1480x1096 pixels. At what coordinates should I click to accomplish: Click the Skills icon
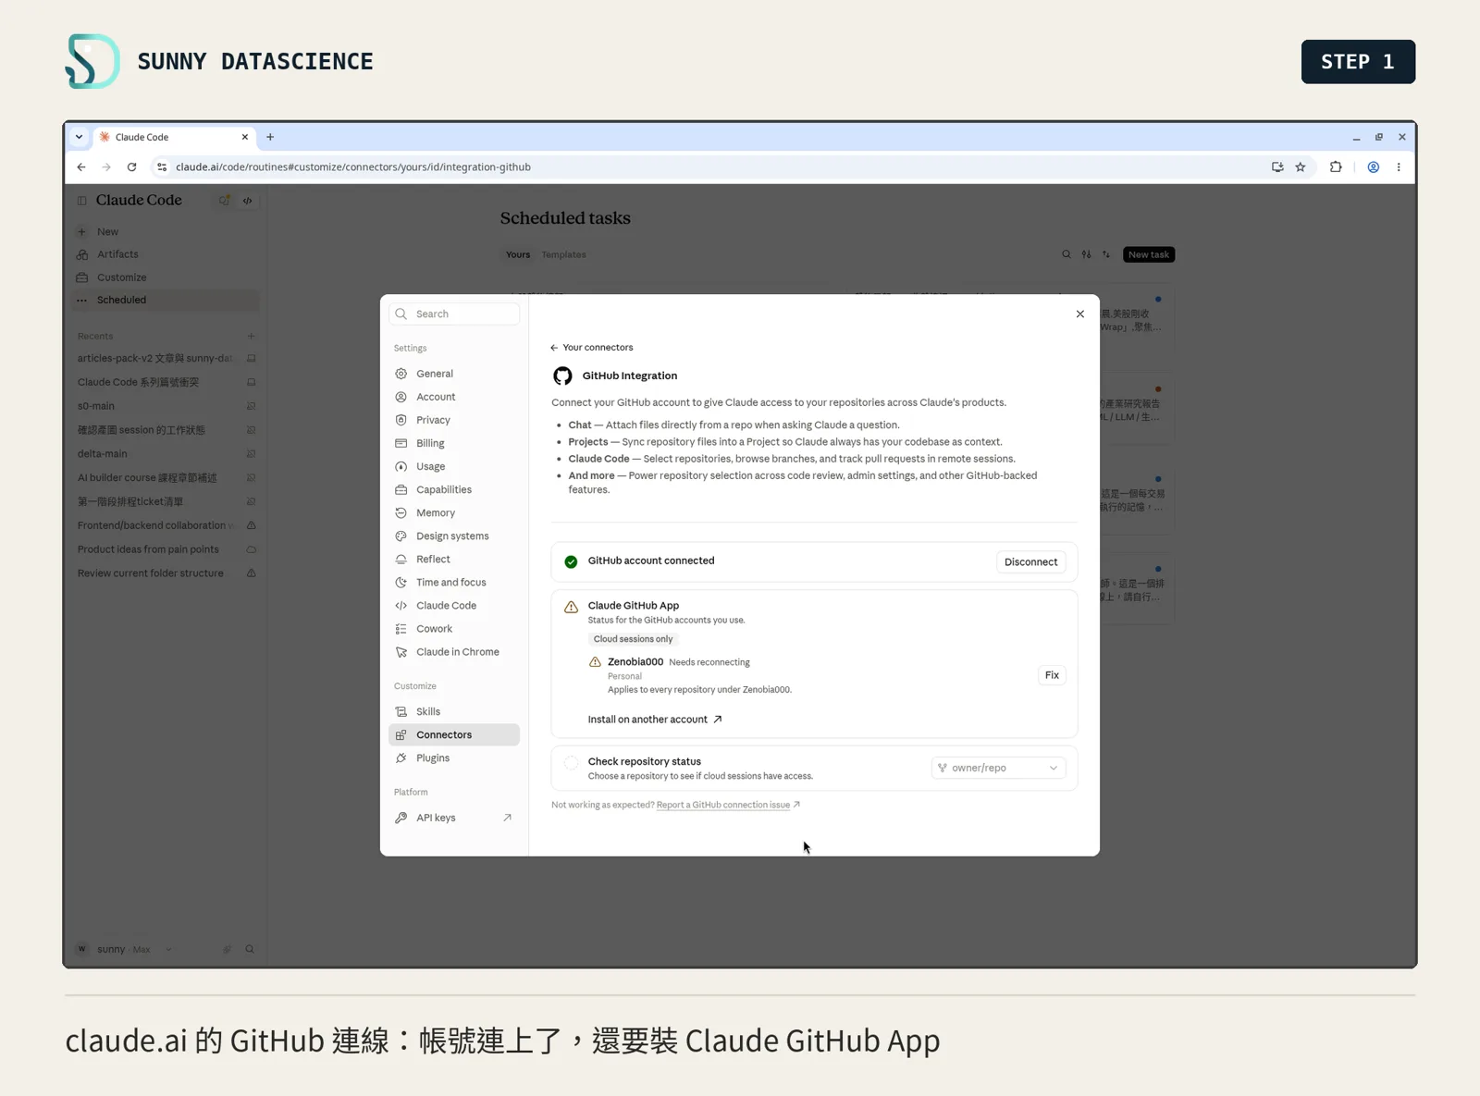tap(401, 711)
